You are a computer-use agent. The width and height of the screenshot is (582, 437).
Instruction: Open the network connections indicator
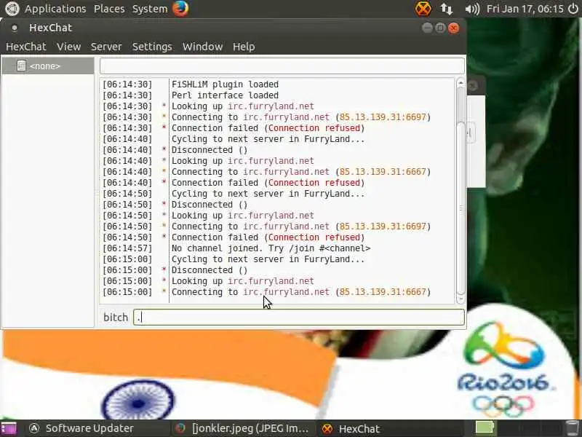coord(447,9)
